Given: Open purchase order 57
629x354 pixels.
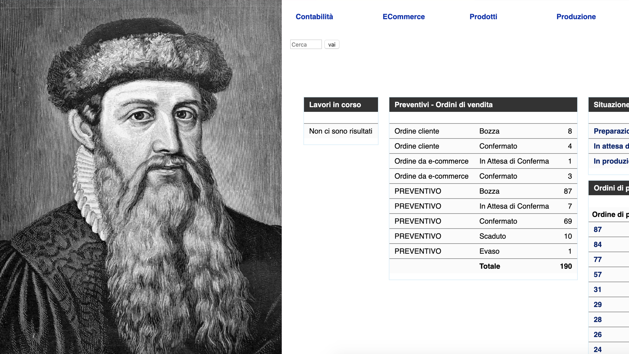Looking at the screenshot, I should coord(598,275).
